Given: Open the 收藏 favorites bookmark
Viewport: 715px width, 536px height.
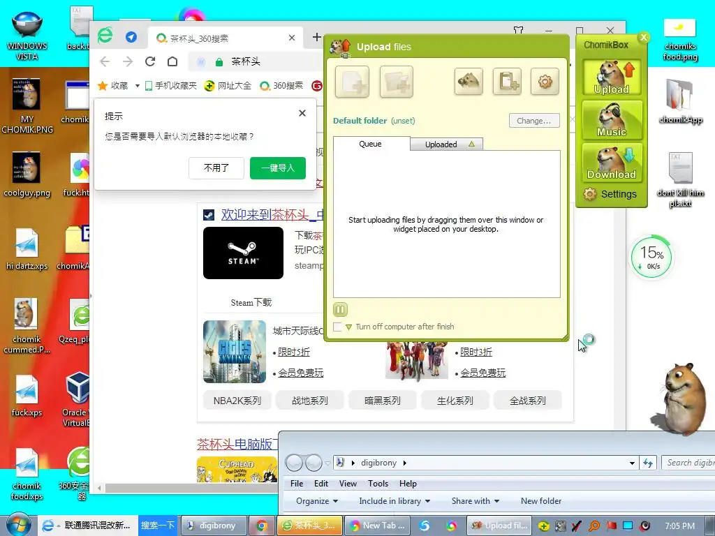Looking at the screenshot, I should pos(113,86).
